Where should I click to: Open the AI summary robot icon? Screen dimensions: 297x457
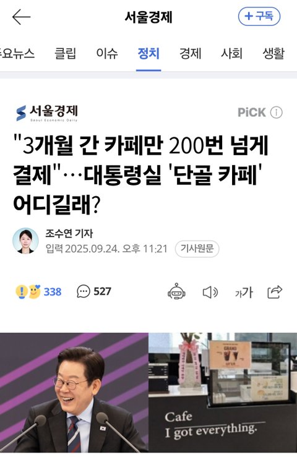pyautogui.click(x=176, y=292)
